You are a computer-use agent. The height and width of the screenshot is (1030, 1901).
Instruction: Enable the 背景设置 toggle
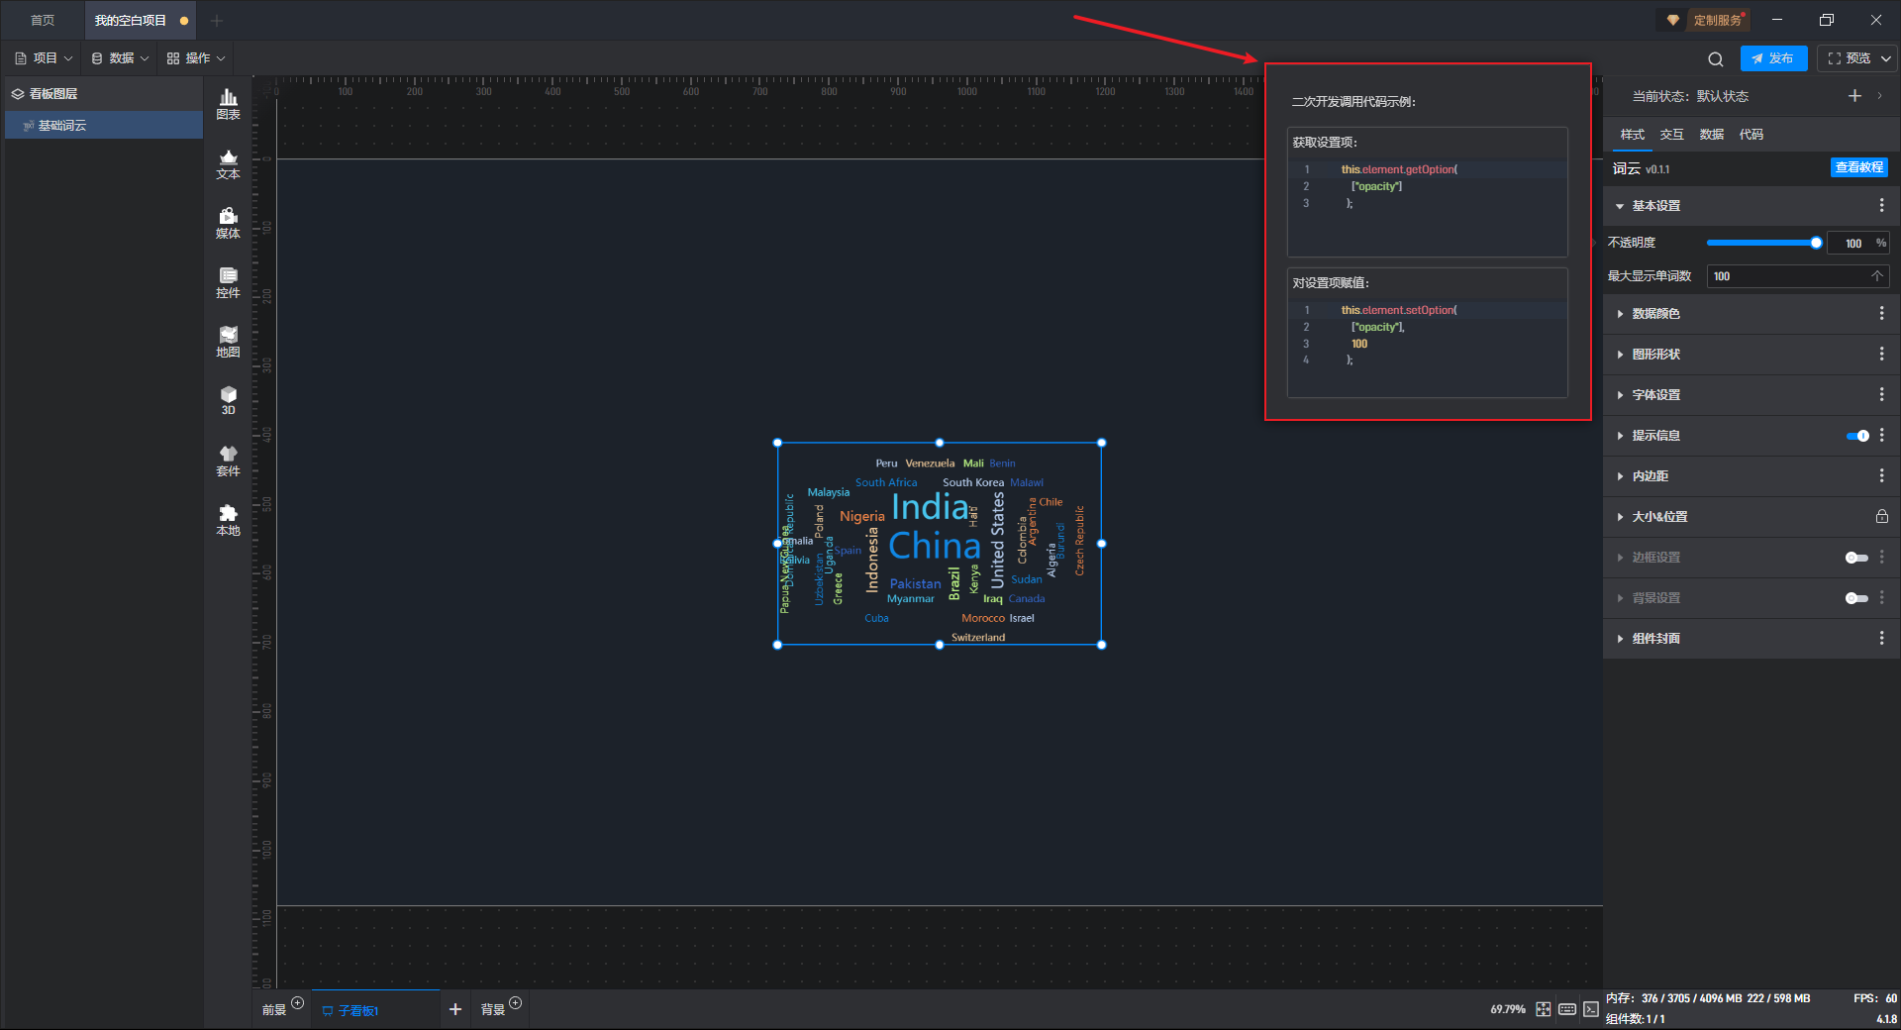[x=1856, y=598]
